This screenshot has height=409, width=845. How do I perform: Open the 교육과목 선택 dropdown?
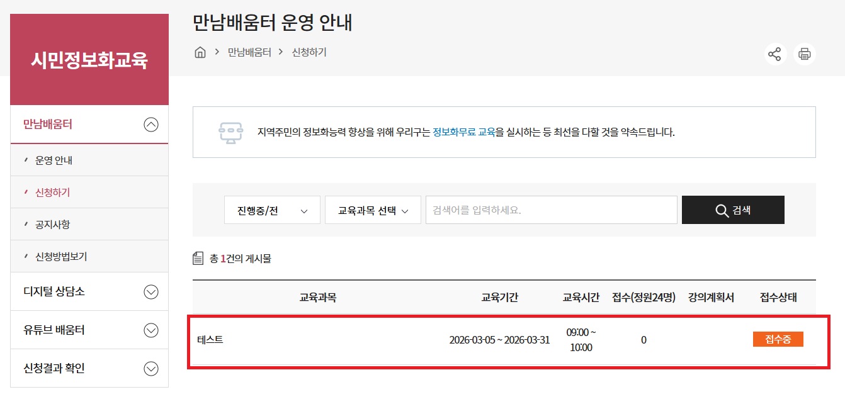coord(373,210)
